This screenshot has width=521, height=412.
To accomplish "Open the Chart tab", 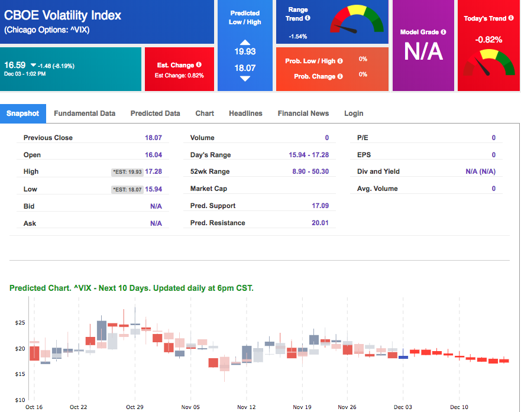I will click(x=205, y=113).
